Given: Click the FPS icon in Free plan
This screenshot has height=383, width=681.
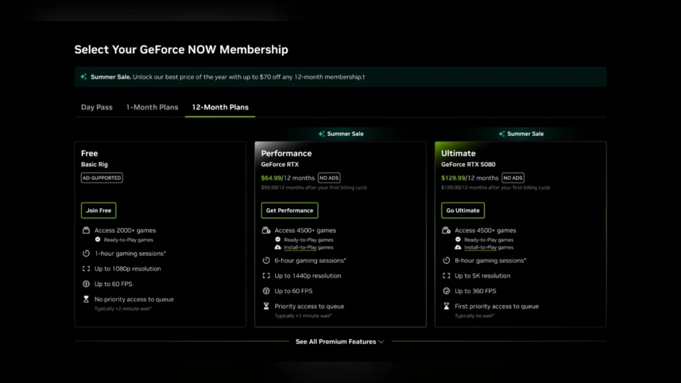Looking at the screenshot, I should click(86, 284).
